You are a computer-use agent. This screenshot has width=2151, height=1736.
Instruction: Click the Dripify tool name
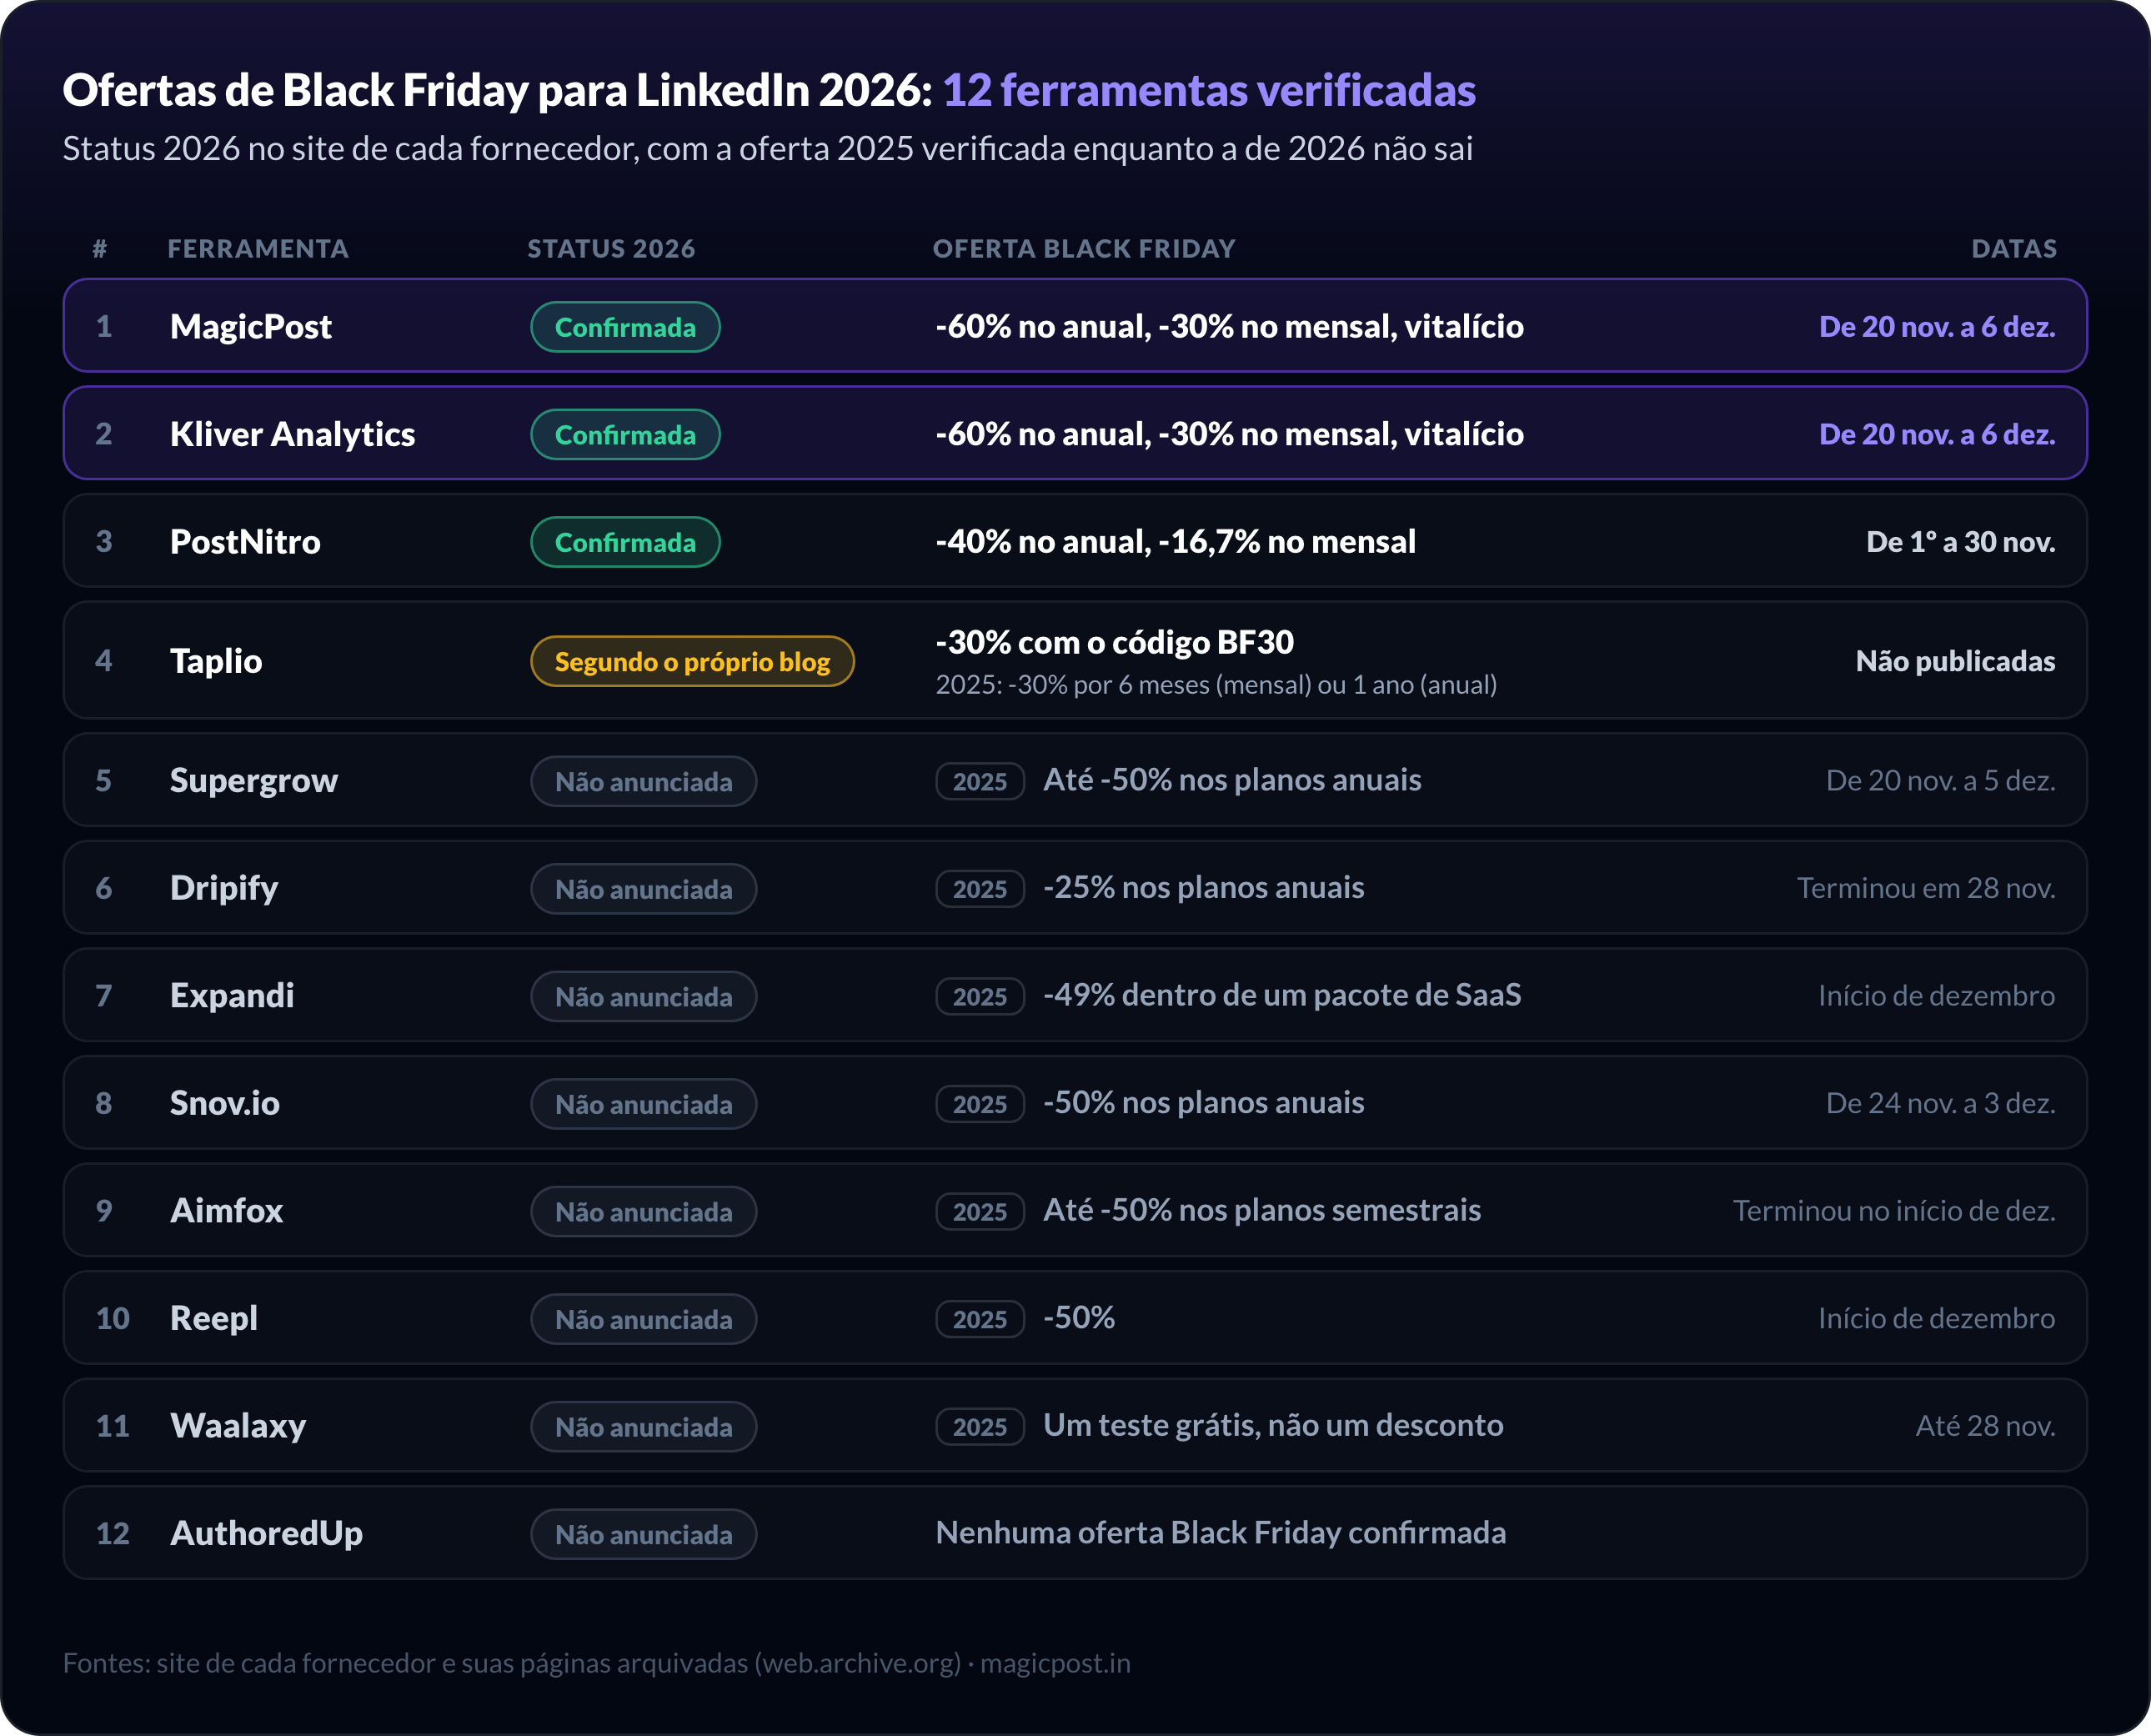[224, 888]
